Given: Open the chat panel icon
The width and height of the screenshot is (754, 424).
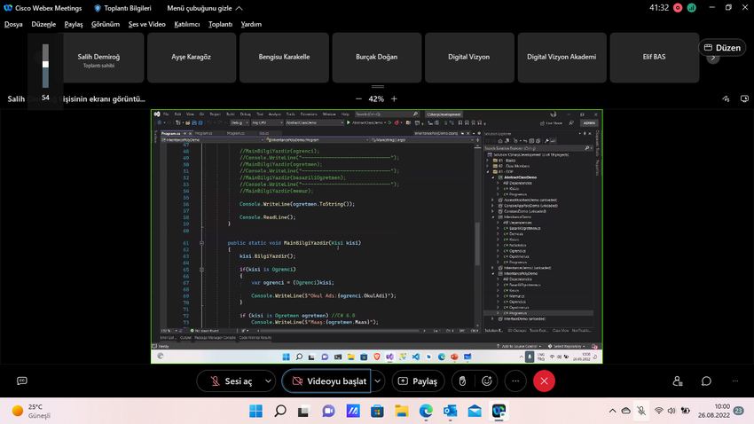Looking at the screenshot, I should coord(706,381).
